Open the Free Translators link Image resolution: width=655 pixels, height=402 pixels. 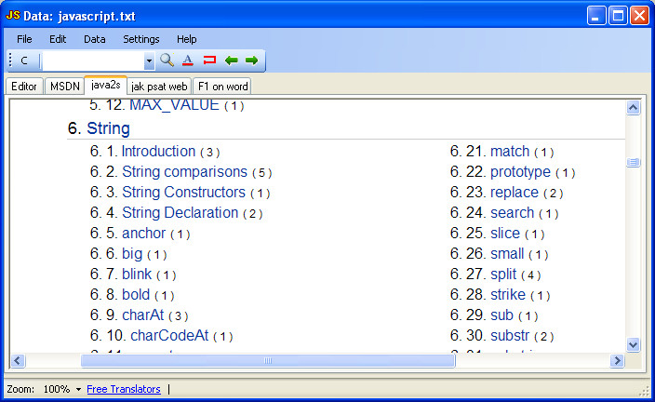(123, 389)
